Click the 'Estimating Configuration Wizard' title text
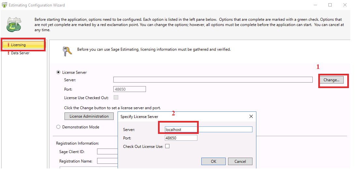The width and height of the screenshot is (359, 169). (36, 5)
